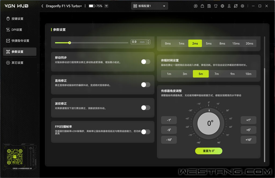The image size is (275, 178).
Task: Set sleep time to 3m
Action: (185, 74)
